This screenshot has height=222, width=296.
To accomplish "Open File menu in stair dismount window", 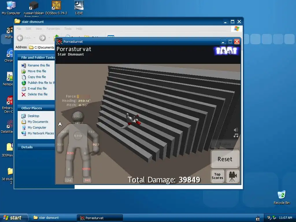I will pos(19,29).
